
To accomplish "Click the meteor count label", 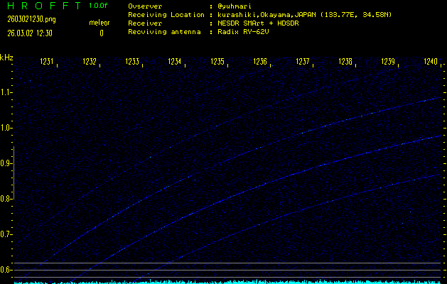I will pos(100,23).
